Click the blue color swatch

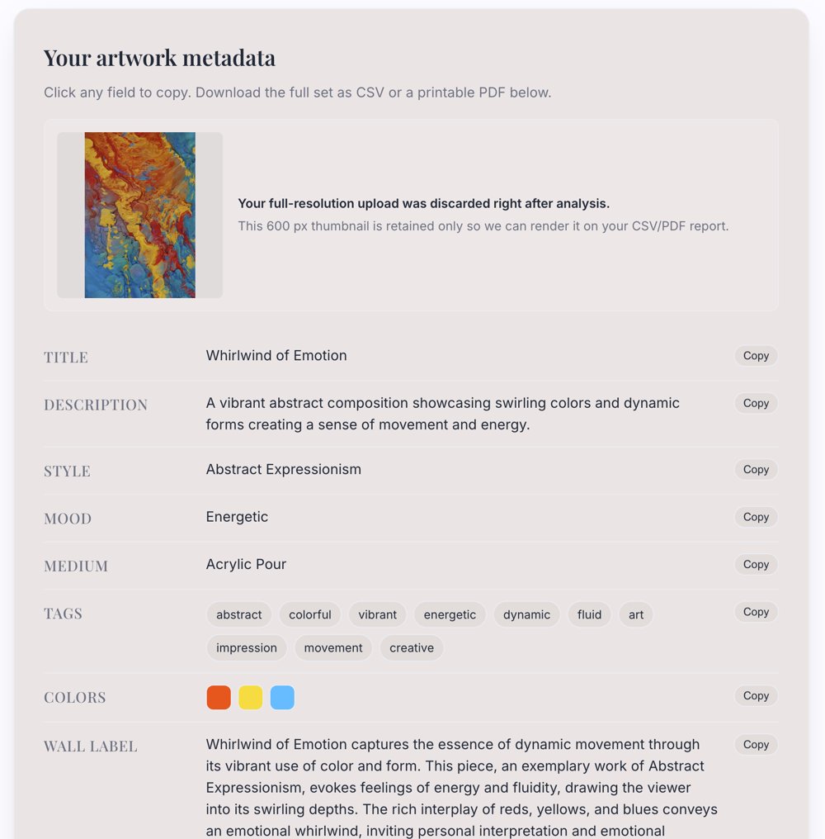282,698
